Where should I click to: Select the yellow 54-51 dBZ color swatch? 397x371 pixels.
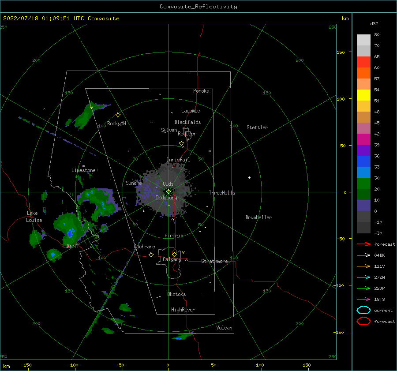[x=363, y=95]
